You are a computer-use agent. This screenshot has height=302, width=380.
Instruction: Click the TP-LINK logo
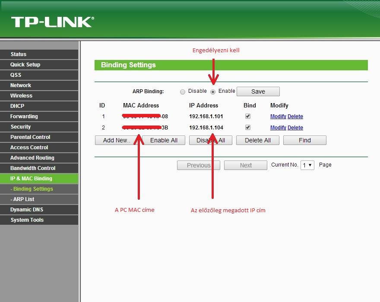pos(52,22)
